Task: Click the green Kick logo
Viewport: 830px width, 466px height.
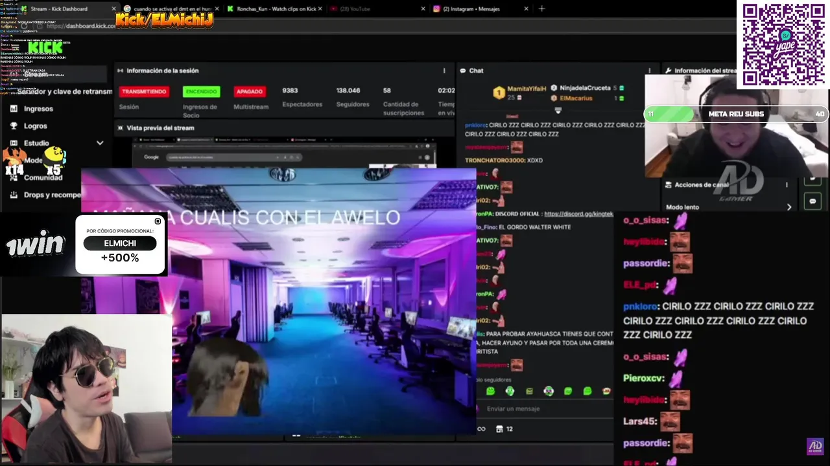Action: 45,47
